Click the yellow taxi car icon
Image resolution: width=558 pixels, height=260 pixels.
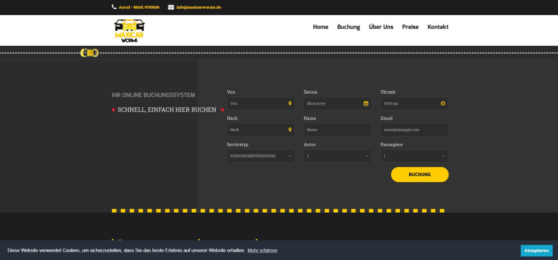pyautogui.click(x=89, y=53)
